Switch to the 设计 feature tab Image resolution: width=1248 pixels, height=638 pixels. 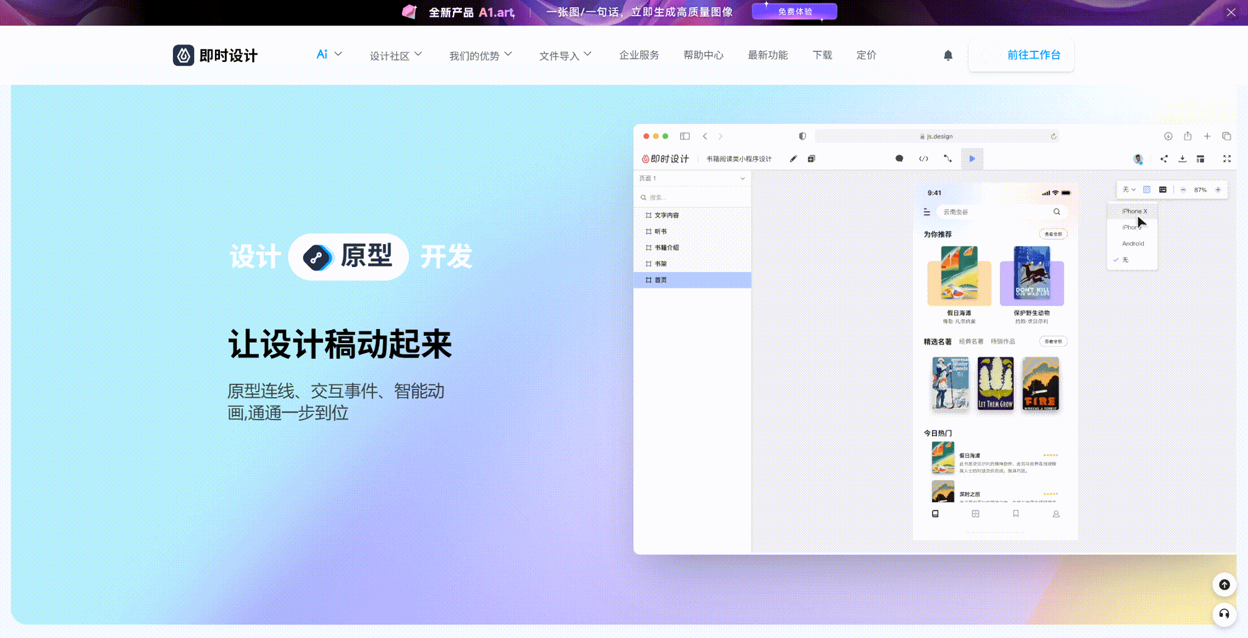click(255, 256)
